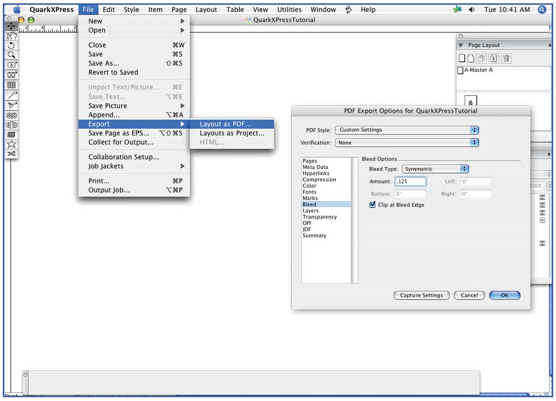Click the blank single page icon in Page Layout
This screenshot has width=556, height=401.
[462, 58]
